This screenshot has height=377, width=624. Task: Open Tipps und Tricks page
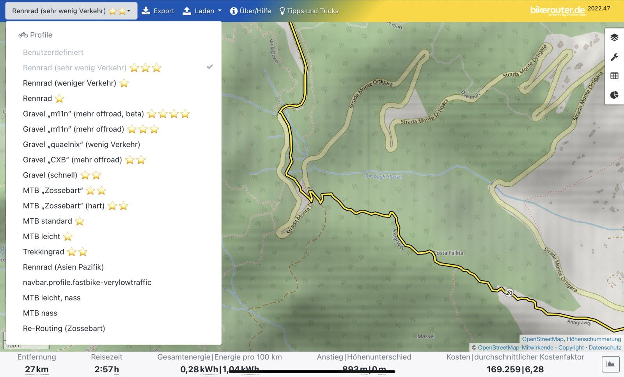click(309, 11)
